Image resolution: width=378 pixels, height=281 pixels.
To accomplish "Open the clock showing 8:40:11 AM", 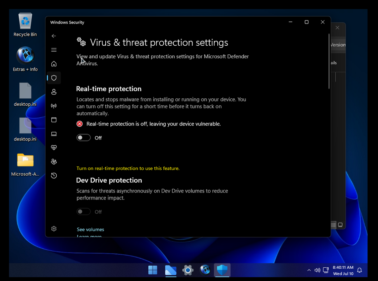I will coord(343,270).
